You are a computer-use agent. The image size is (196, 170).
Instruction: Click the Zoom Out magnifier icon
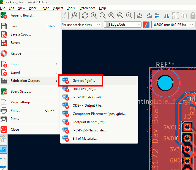103,15
